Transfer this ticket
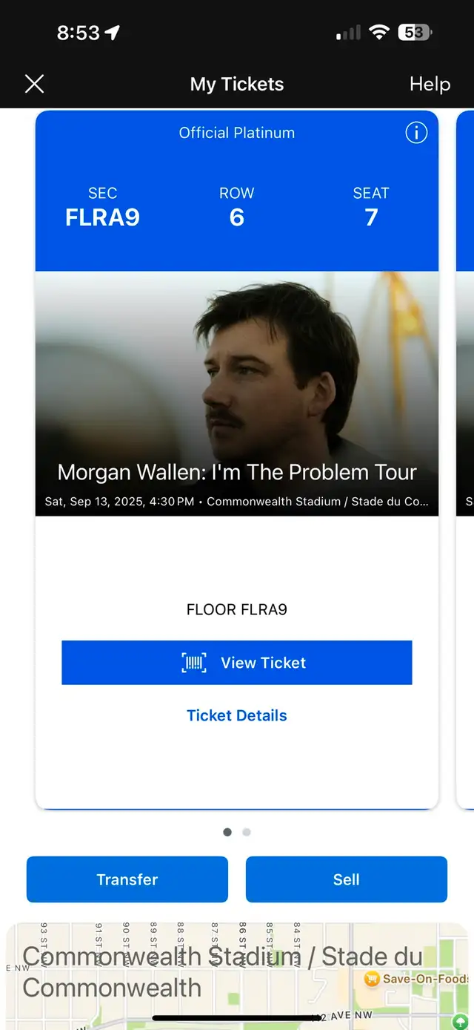This screenshot has height=1030, width=474. [x=127, y=879]
